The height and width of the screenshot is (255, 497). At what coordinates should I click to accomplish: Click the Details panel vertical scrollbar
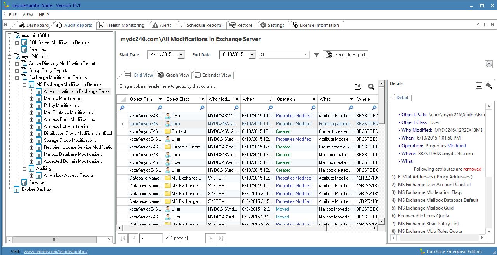pos(488,169)
